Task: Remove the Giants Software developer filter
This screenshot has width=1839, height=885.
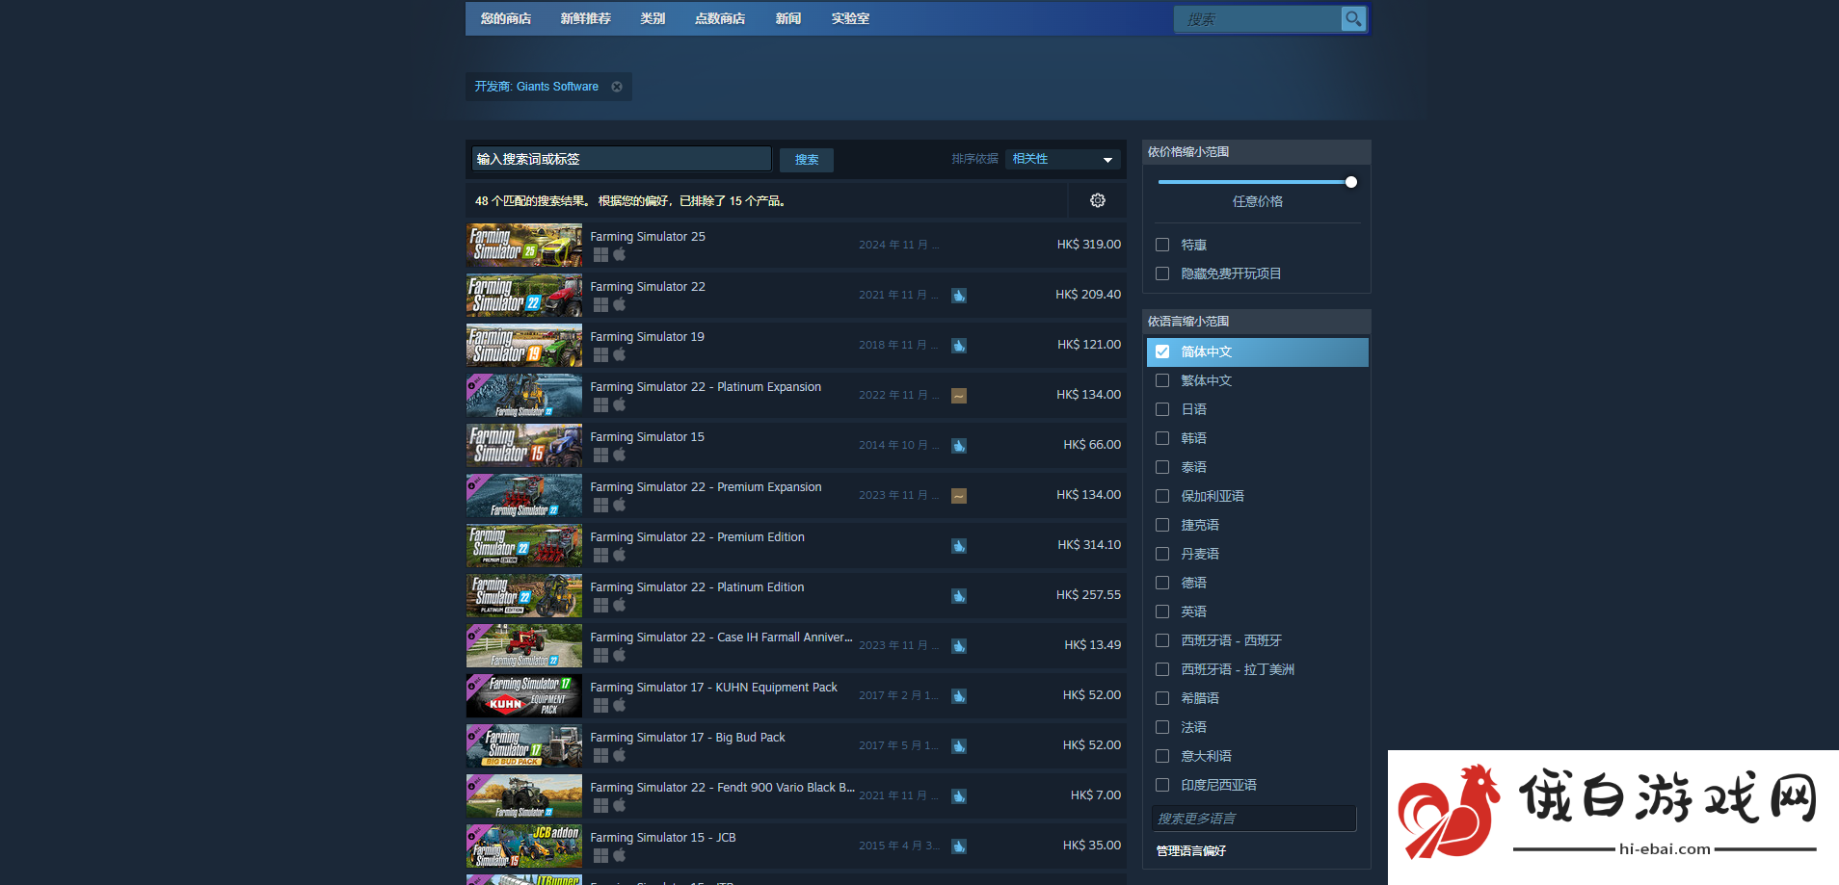Action: pos(617,87)
